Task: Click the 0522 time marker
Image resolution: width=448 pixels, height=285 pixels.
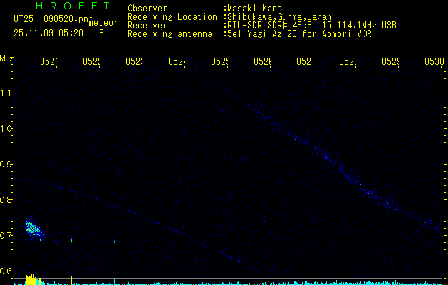Action: pyautogui.click(x=91, y=61)
